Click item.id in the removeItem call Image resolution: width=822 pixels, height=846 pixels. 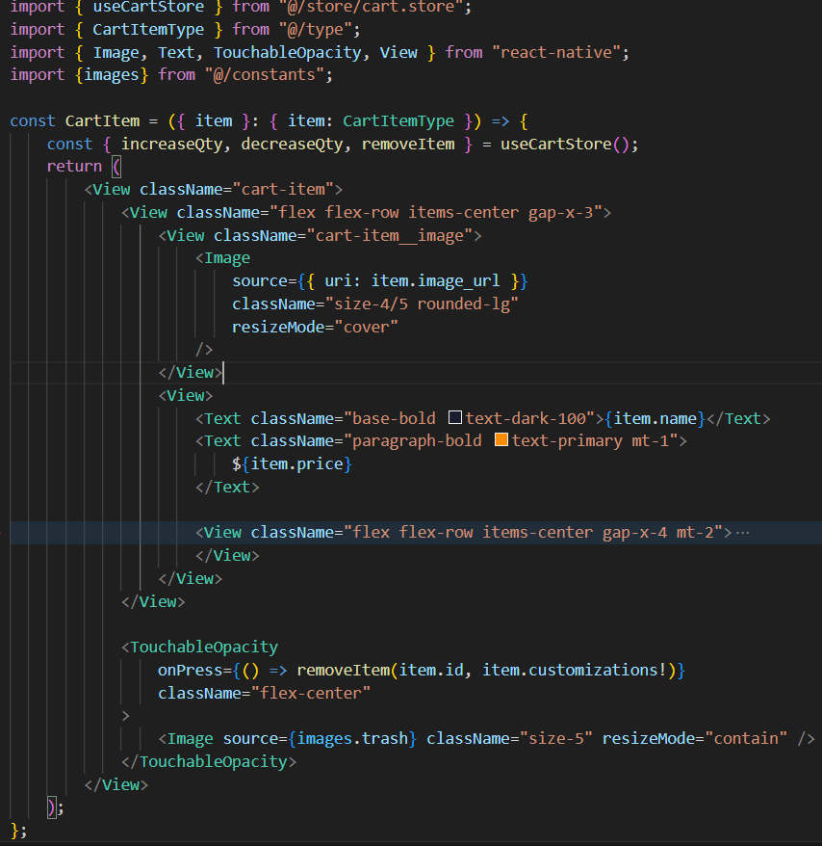pyautogui.click(x=430, y=670)
